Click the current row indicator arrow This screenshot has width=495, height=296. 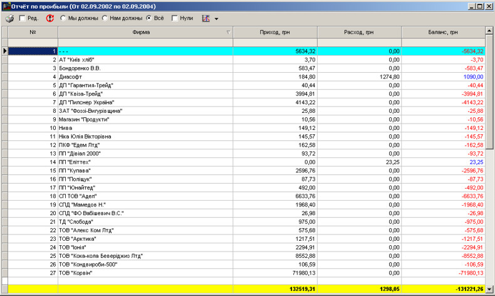(5, 51)
